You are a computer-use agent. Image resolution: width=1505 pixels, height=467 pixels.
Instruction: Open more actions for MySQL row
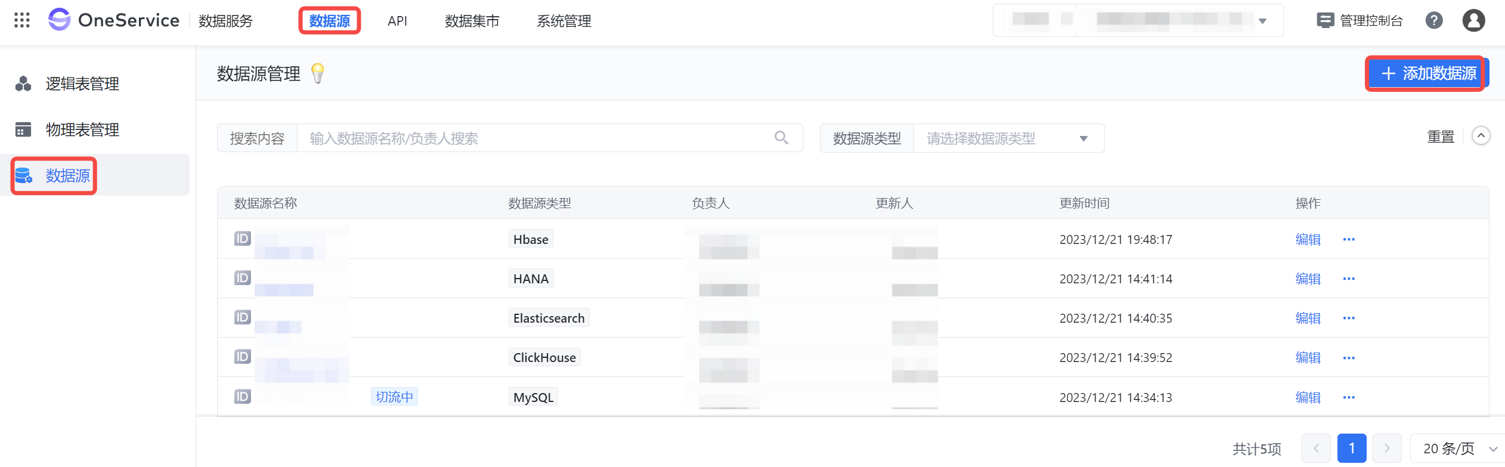[x=1348, y=397]
